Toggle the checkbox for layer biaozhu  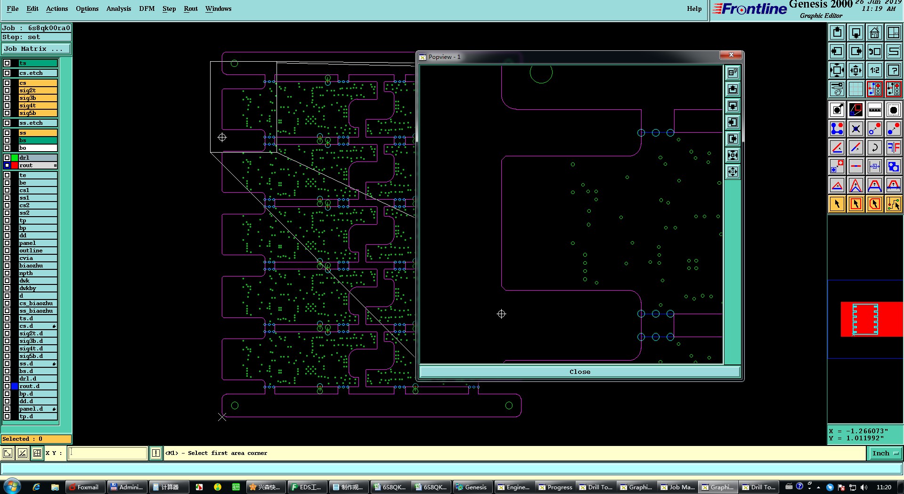(x=7, y=266)
